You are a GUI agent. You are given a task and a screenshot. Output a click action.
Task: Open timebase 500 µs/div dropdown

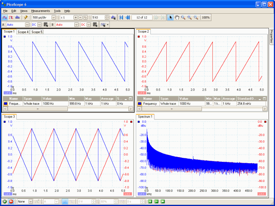54,18
